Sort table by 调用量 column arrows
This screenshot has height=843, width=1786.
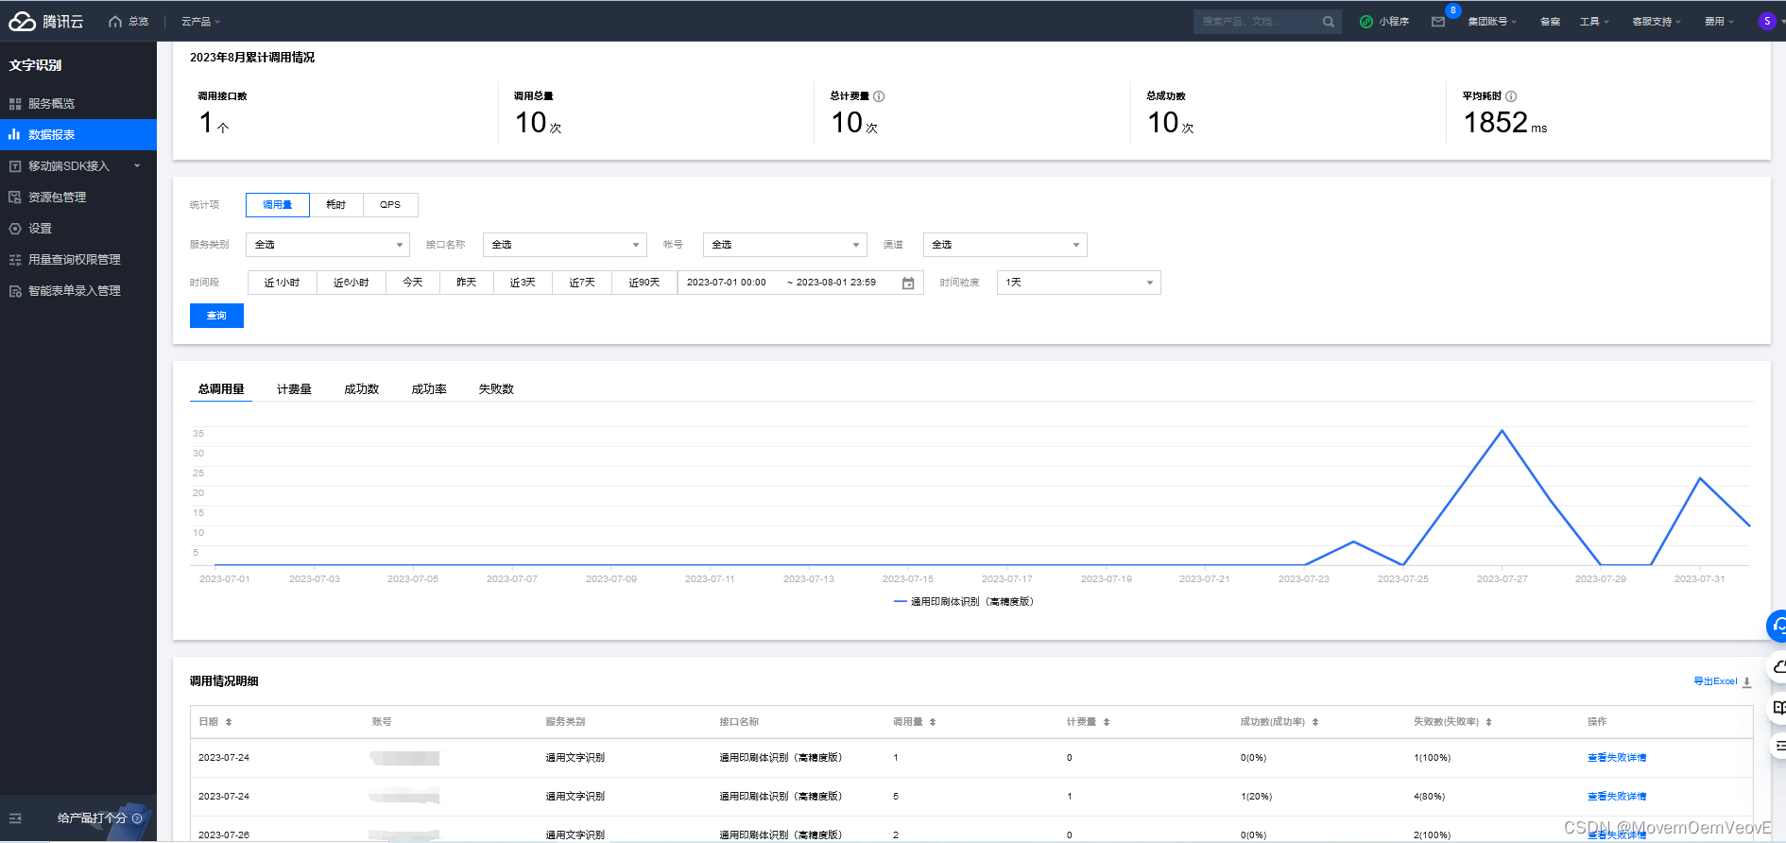(x=933, y=722)
